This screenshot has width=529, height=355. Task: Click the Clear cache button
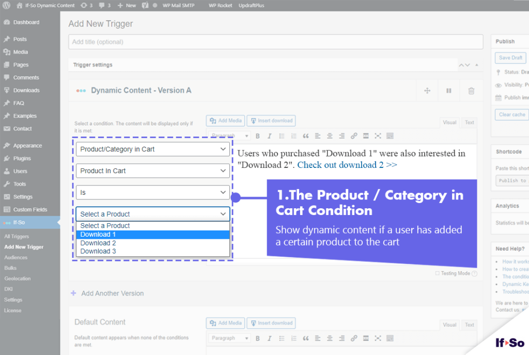512,115
